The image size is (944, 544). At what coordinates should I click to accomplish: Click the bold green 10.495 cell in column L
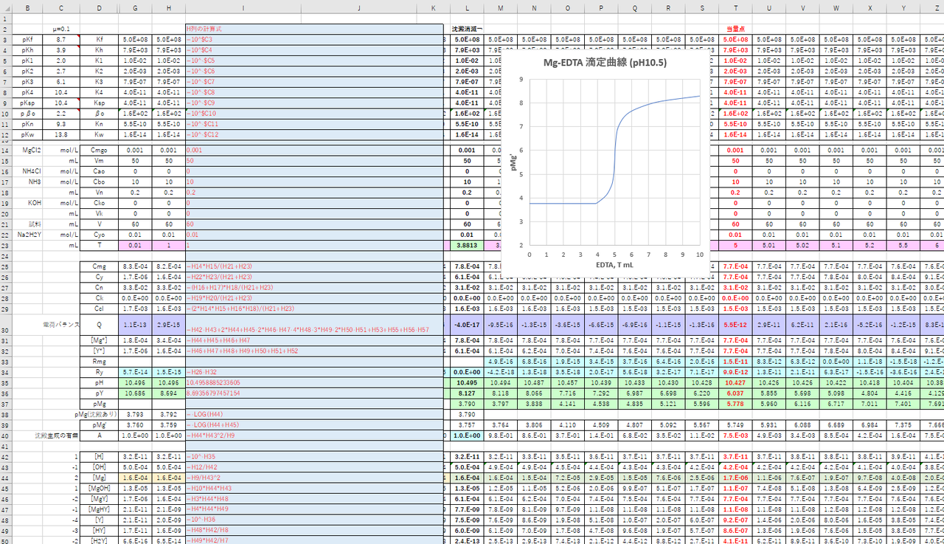coord(467,383)
